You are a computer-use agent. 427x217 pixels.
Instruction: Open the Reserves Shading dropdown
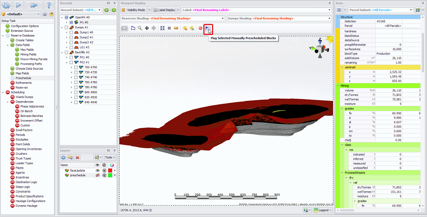pyautogui.click(x=223, y=18)
